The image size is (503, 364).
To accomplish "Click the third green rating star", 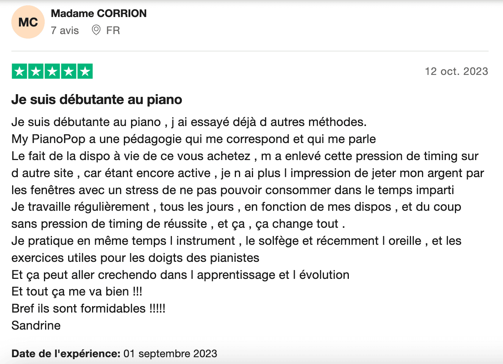I will point(52,71).
